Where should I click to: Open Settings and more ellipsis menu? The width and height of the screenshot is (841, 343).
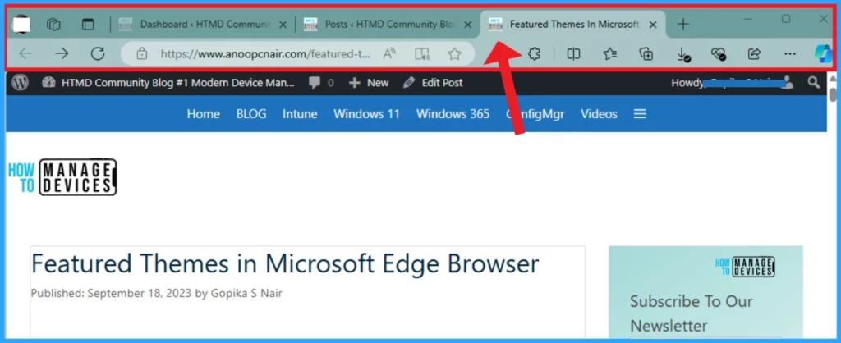[x=790, y=53]
